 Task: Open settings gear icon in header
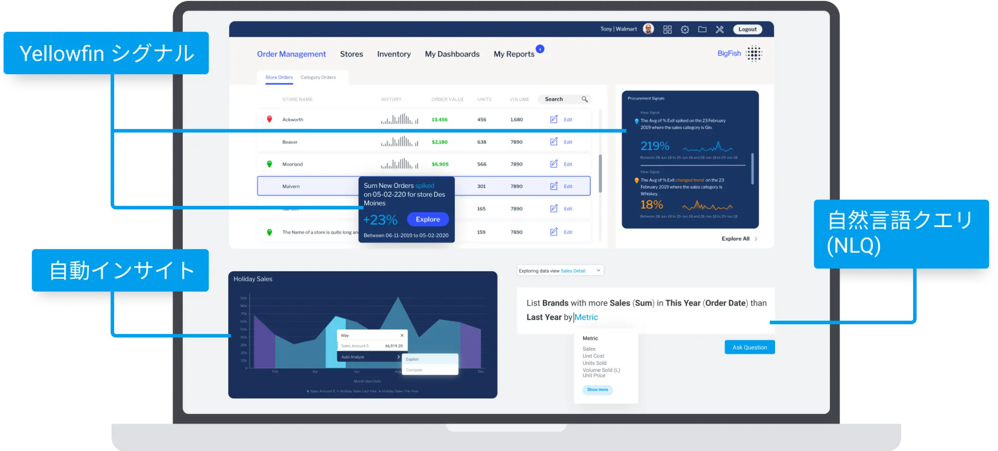coord(685,30)
